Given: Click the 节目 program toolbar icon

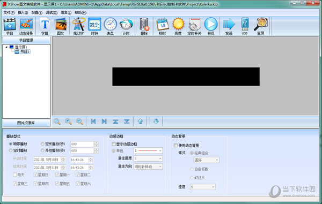Looking at the screenshot, I should [x=10, y=26].
